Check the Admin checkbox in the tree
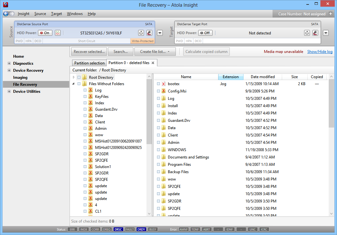Viewport: 337px width, 235px height. point(85,128)
